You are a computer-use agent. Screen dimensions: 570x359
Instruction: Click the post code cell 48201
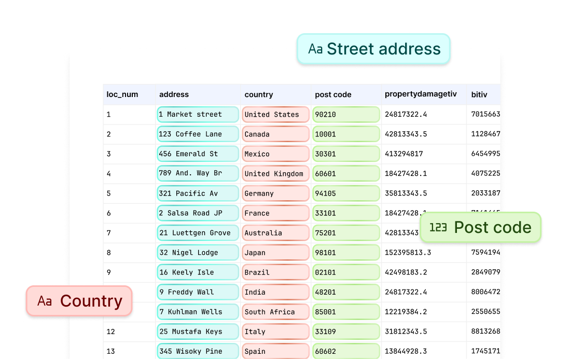click(x=346, y=292)
